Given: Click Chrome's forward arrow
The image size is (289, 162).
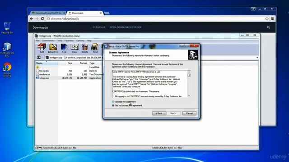Looking at the screenshot, I should 37,18.
